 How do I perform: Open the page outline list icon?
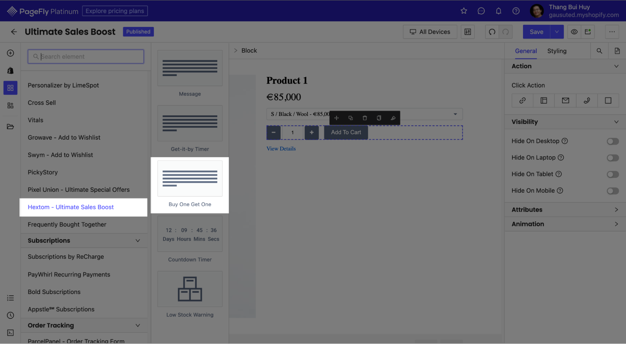point(10,298)
